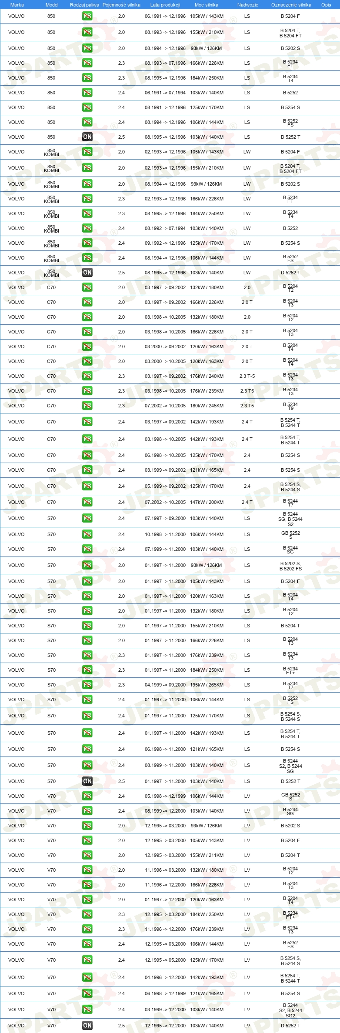Select the 04.1999 -> 09.2000 date cell
The height and width of the screenshot is (1033, 340).
165,685
